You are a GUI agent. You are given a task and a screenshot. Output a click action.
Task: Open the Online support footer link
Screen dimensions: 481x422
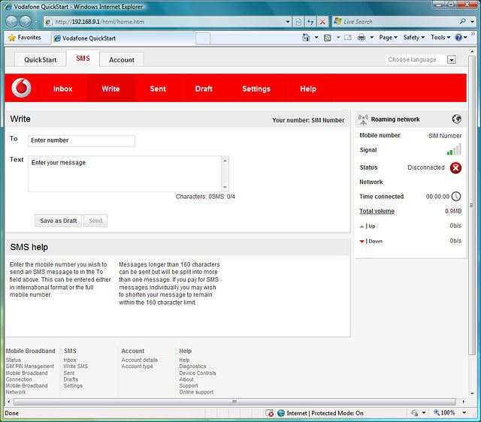tap(196, 392)
